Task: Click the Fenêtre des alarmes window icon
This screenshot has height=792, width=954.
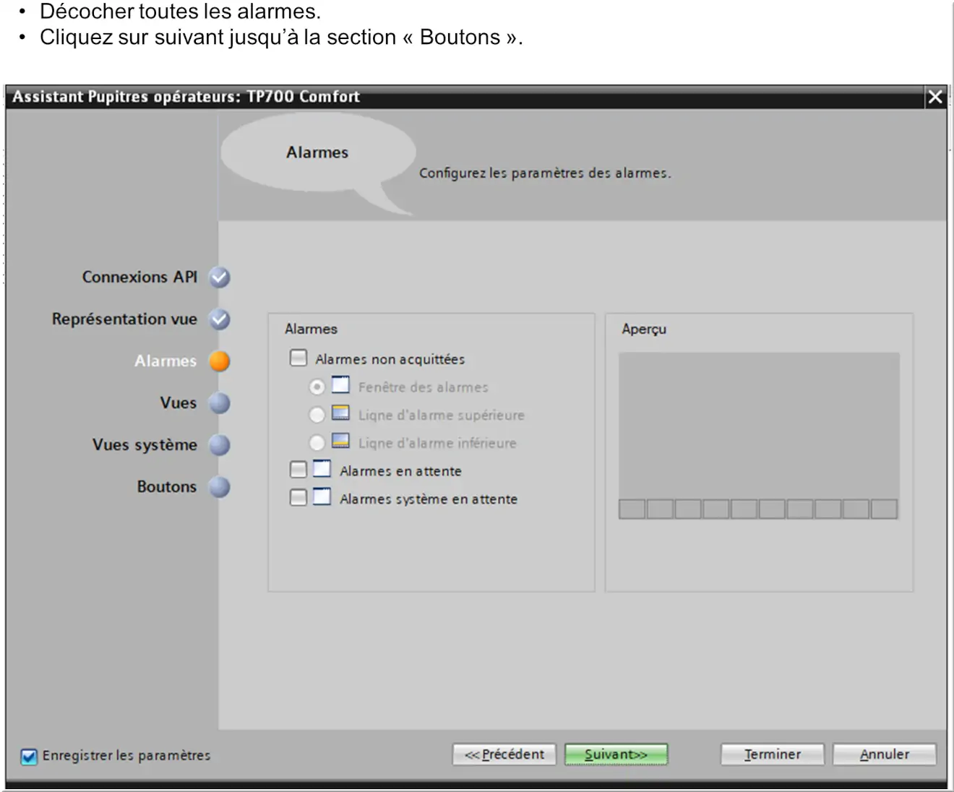Action: (x=340, y=385)
